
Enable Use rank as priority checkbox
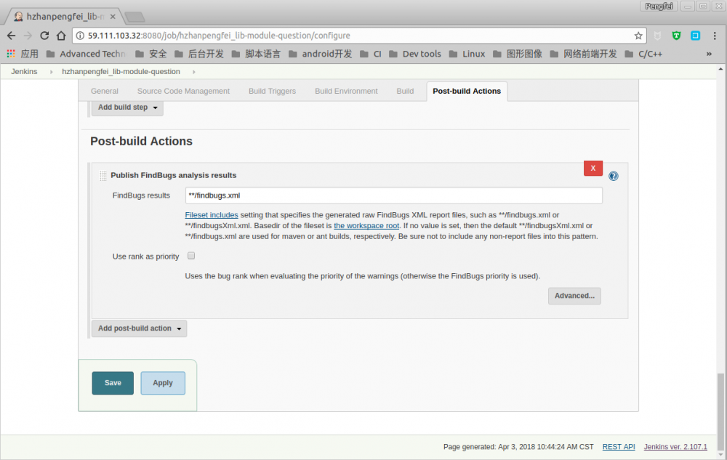(191, 256)
